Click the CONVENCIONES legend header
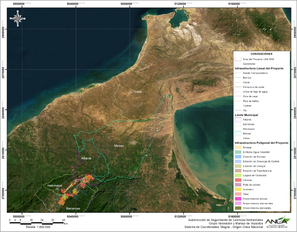Viewport: 297px width, 232px height. (x=261, y=54)
